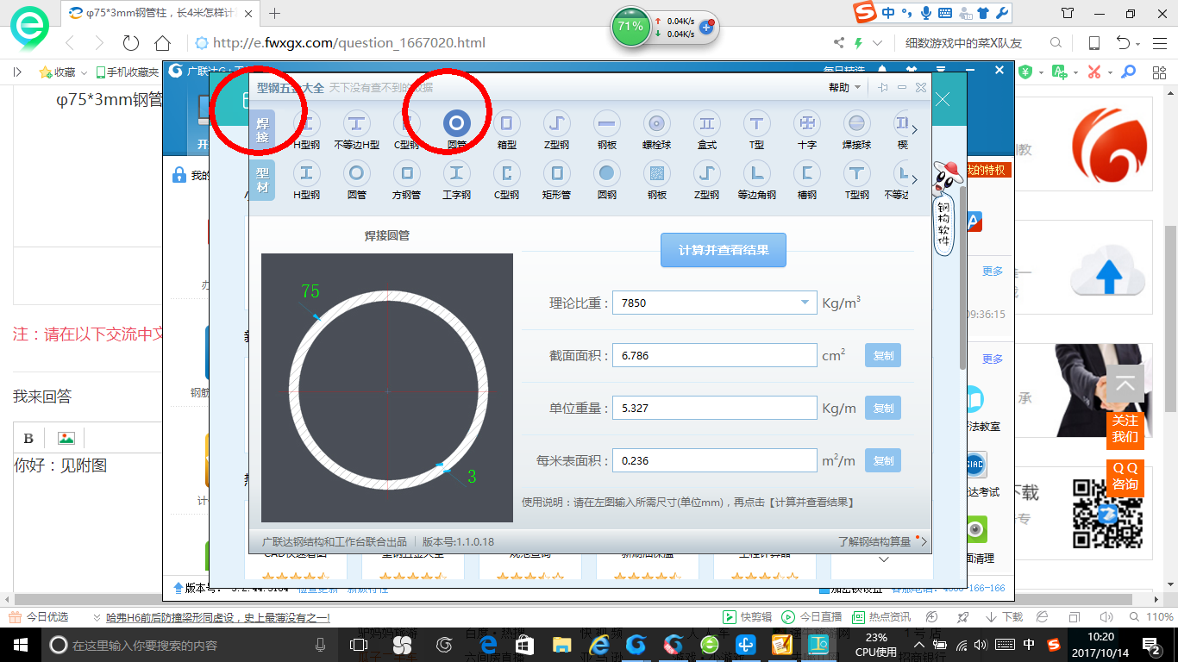
Task: Click the thickness value 3 on the diagram
Action: (472, 476)
